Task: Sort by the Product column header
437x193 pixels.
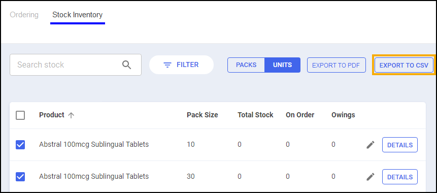Action: tap(52, 115)
